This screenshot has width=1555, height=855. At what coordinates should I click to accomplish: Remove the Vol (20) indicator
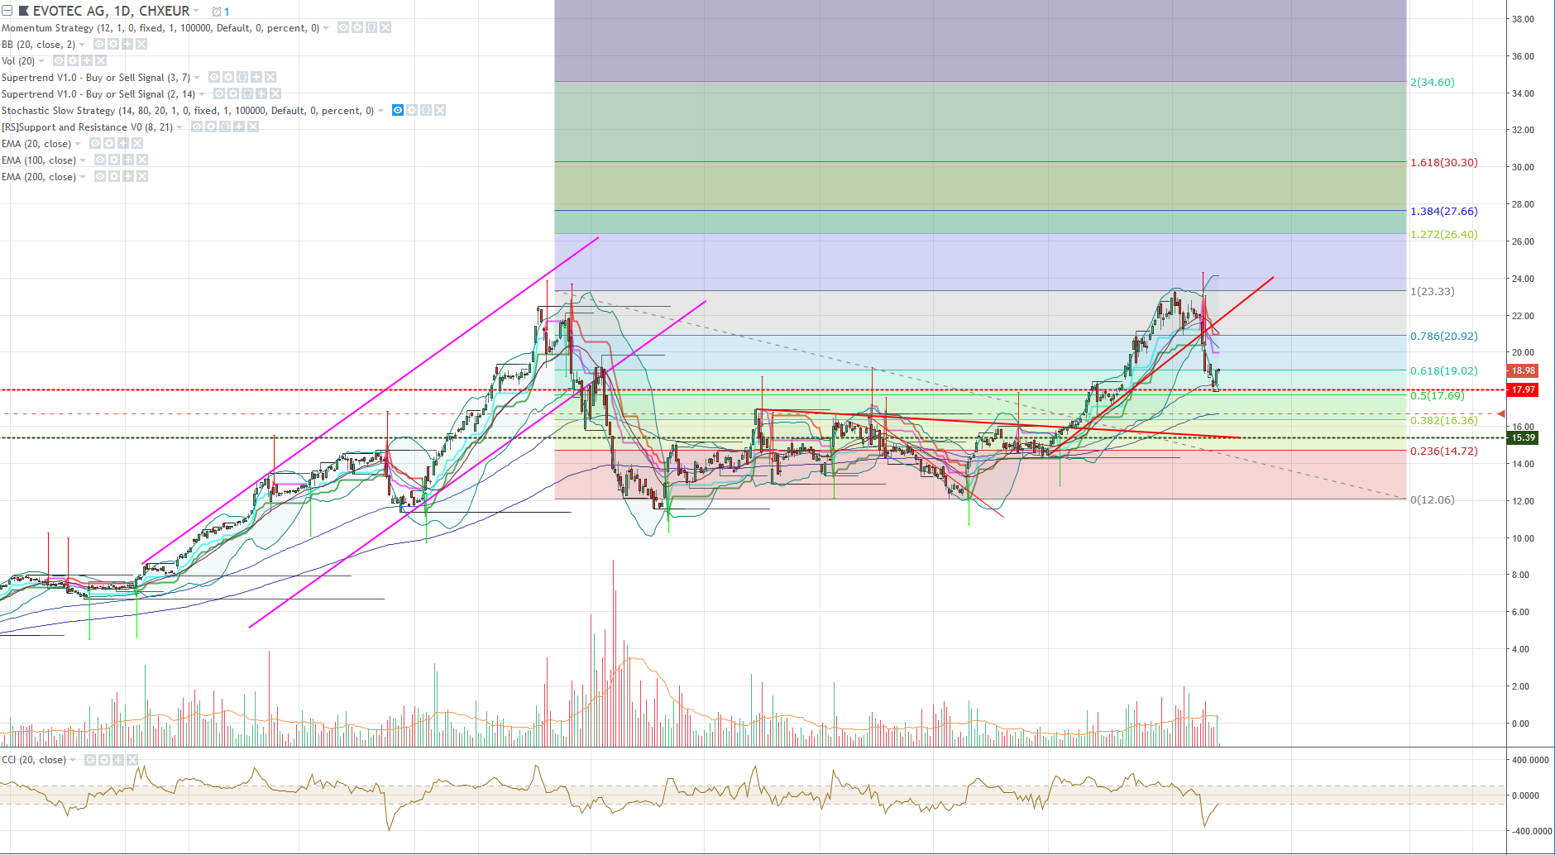pos(100,61)
